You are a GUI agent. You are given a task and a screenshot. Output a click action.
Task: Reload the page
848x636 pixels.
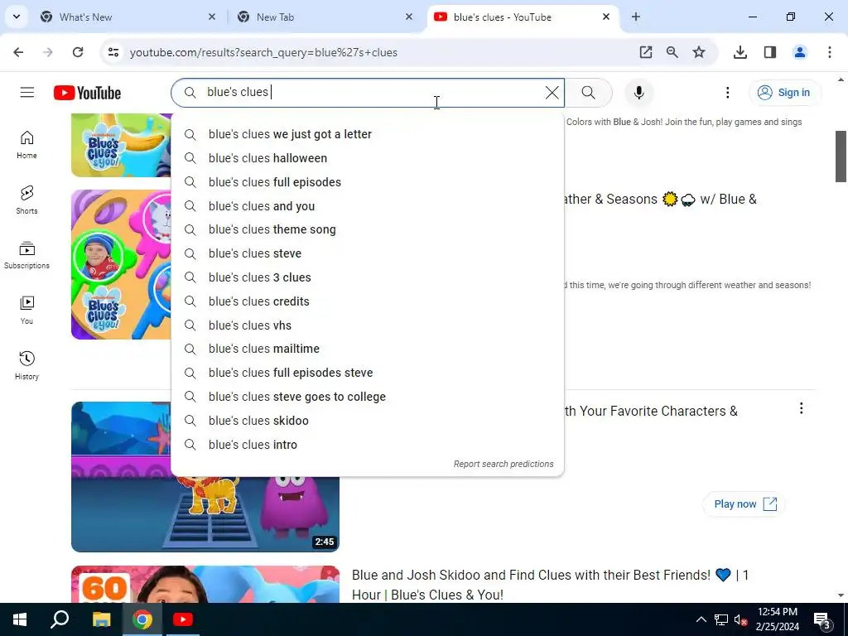tap(78, 52)
